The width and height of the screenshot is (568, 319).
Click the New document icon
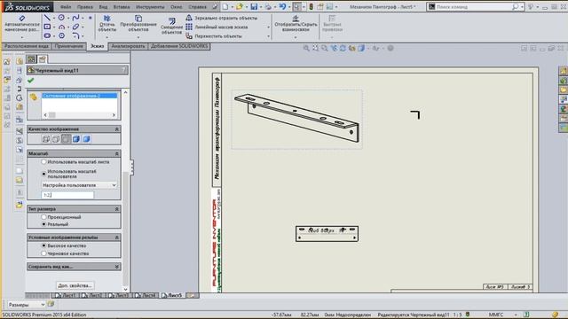(x=225, y=6)
